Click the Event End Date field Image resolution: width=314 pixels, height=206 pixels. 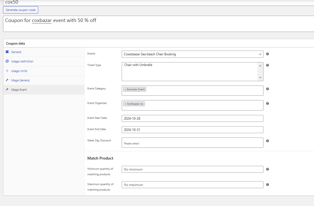pyautogui.click(x=193, y=130)
